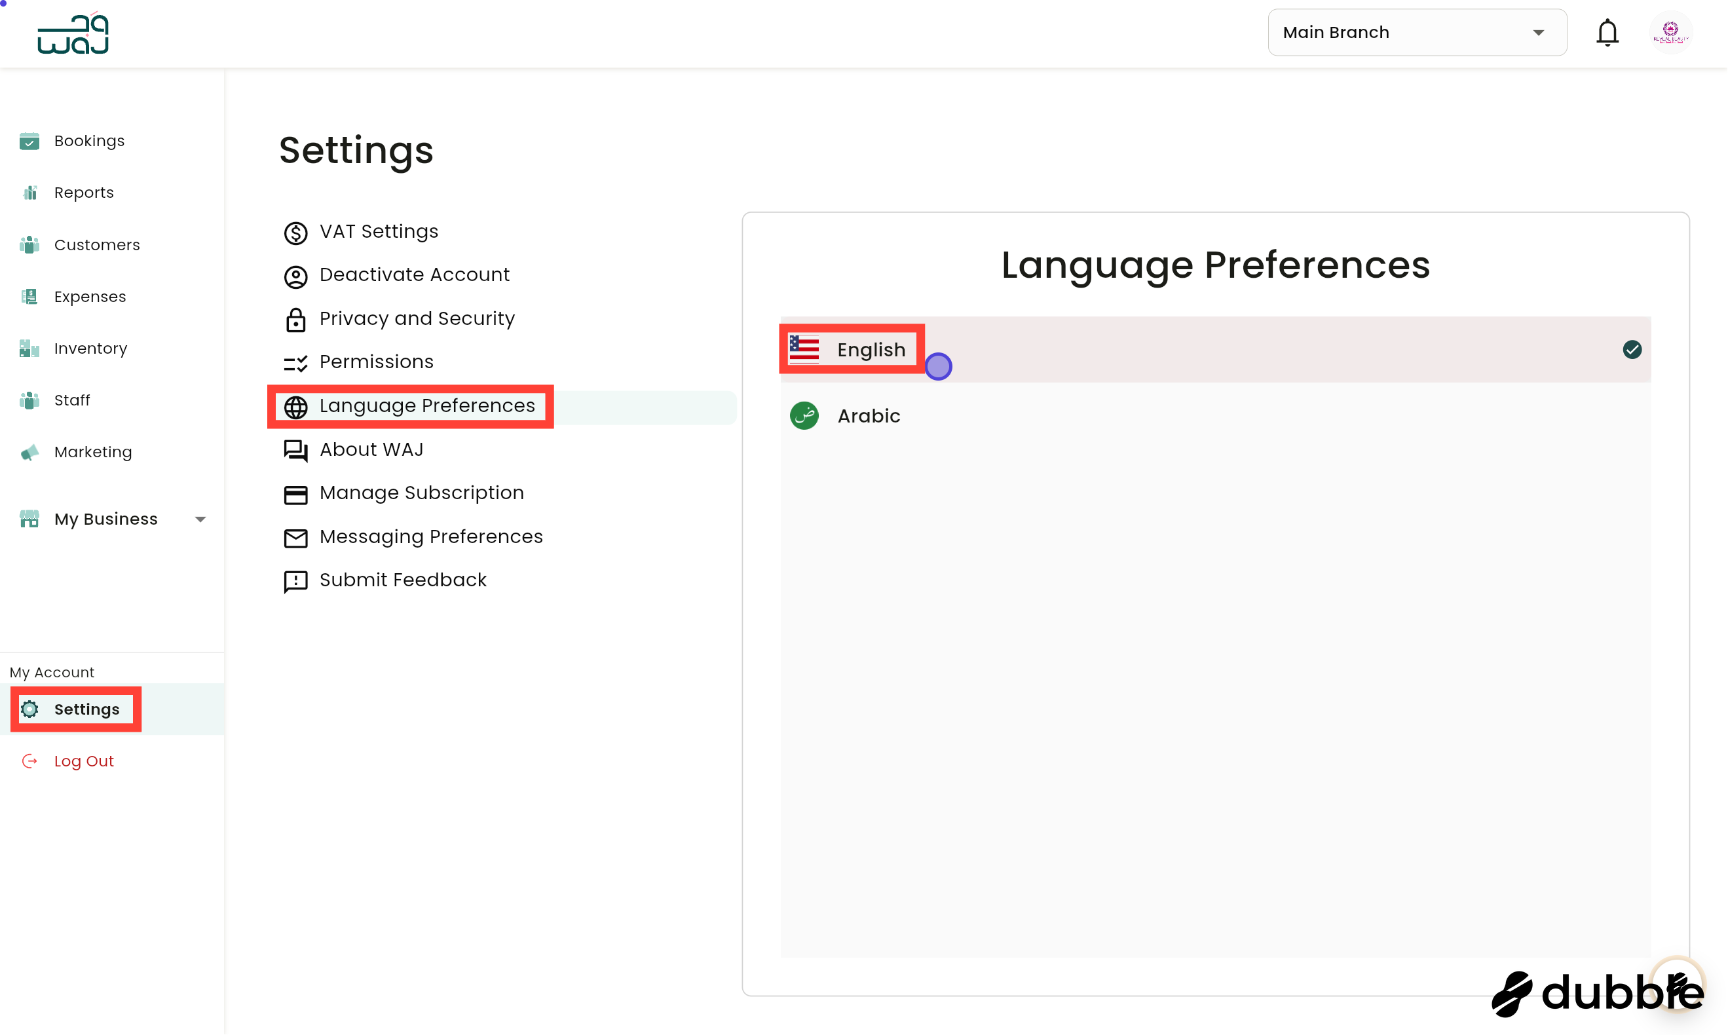The image size is (1728, 1035).
Task: Select the Staff icon
Action: click(x=29, y=400)
